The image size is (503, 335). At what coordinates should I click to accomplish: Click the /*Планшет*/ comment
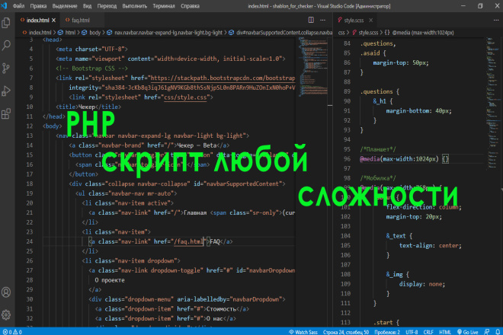click(x=378, y=149)
